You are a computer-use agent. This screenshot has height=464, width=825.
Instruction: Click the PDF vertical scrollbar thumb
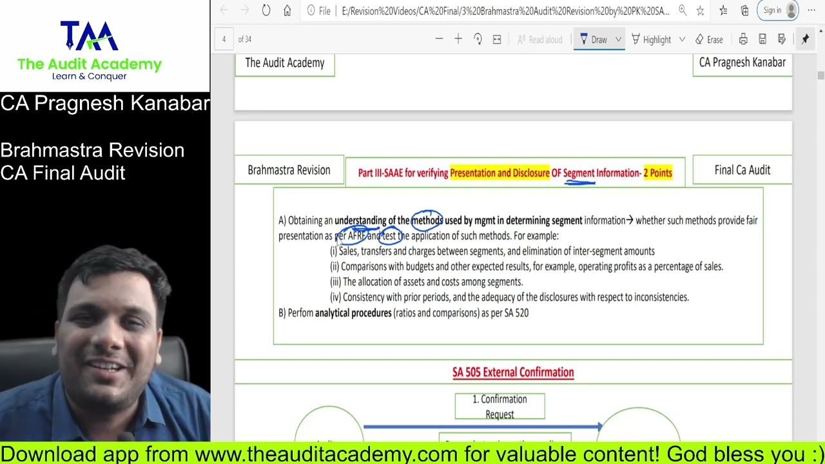tap(820, 75)
